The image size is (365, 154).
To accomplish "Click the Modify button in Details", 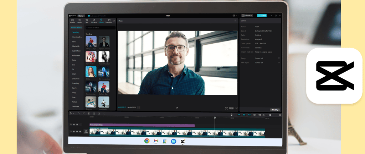I will pos(275,110).
